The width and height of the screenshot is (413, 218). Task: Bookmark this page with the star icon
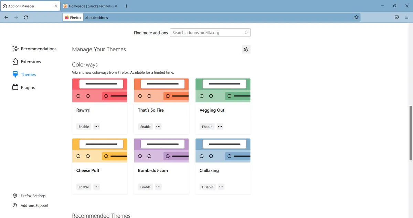point(356,17)
